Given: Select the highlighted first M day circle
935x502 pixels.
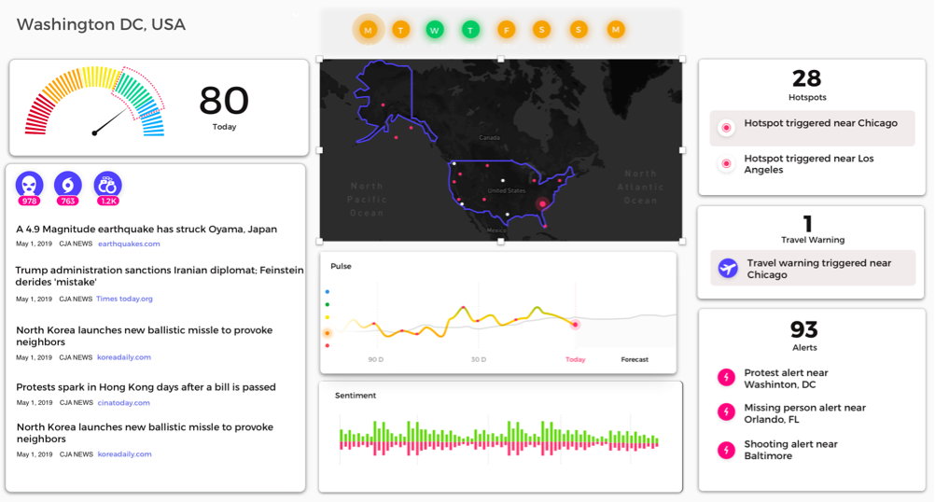Looking at the screenshot, I should [369, 30].
